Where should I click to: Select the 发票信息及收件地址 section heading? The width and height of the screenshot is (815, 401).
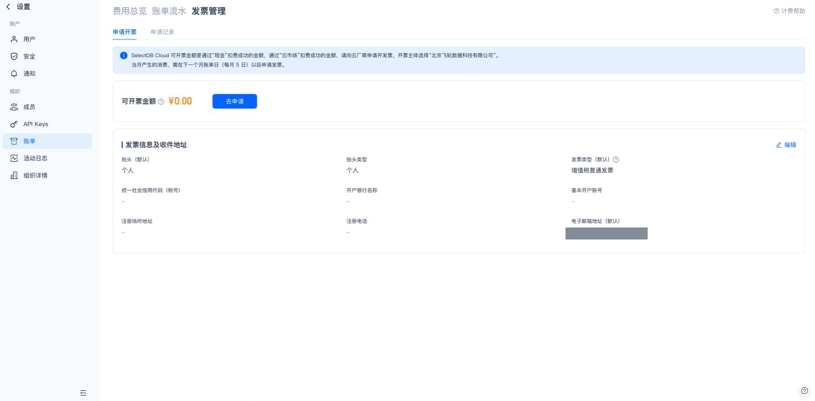coord(156,145)
